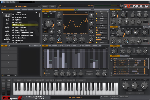Open the MOD ENV tab
Image resolution: width=150 pixels, height=100 pixels.
78,46
